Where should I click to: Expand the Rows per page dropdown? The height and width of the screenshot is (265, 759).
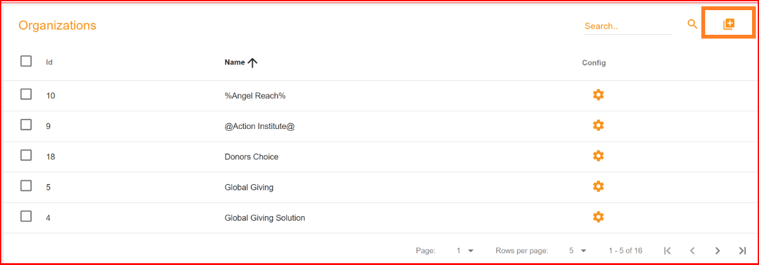(x=578, y=250)
